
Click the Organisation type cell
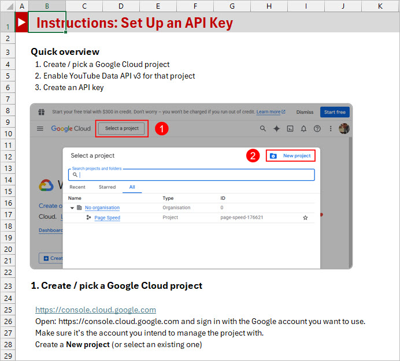176,207
